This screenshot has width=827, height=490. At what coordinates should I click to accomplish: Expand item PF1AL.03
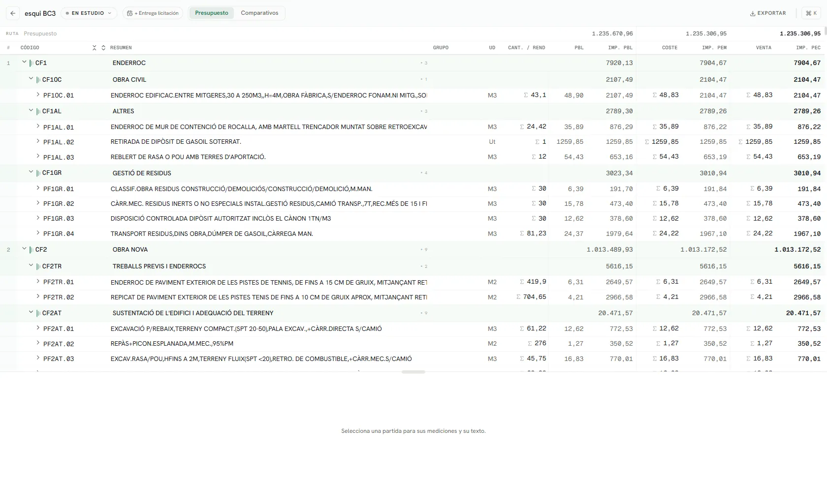click(x=38, y=156)
